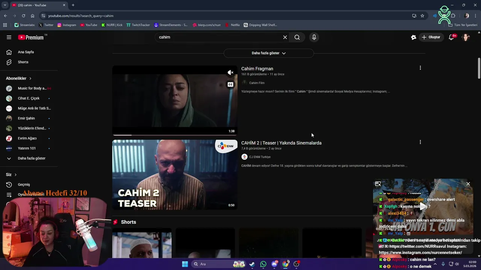Open Windows Start menu
481x270 pixels.
click(185, 264)
